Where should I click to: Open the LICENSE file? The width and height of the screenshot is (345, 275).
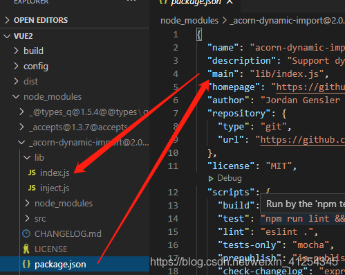(51, 249)
